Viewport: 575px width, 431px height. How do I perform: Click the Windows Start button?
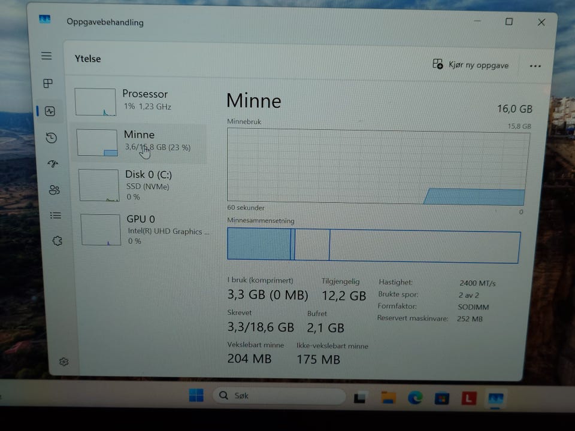tap(196, 395)
